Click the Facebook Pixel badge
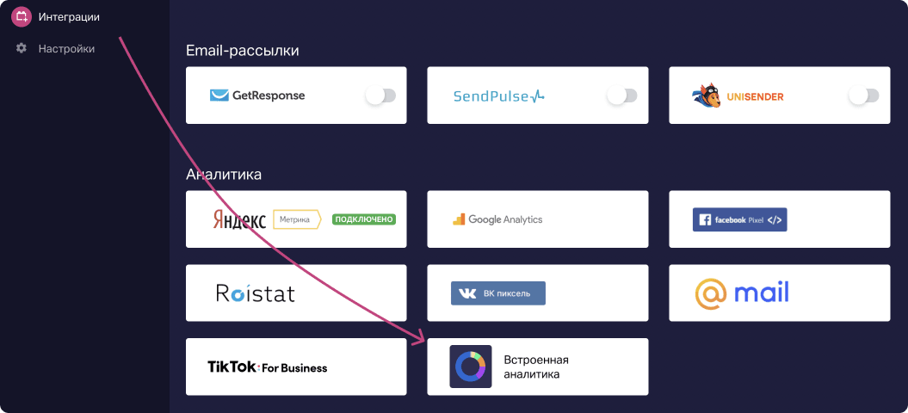This screenshot has width=908, height=413. tap(739, 219)
